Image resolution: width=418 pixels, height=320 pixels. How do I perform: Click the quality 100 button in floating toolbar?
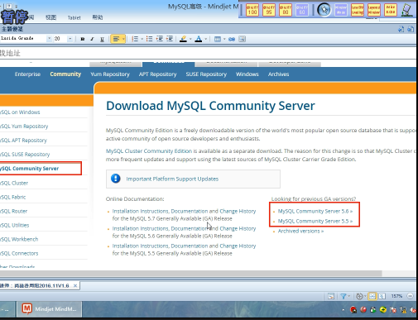(x=252, y=10)
